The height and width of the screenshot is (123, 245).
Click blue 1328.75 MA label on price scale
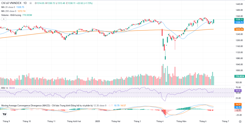click(x=239, y=22)
